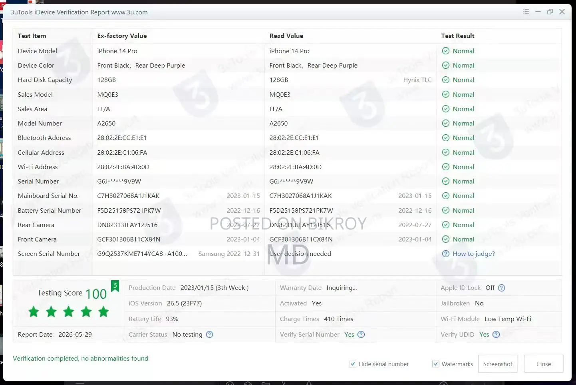Click 'A2650' in the Read Value column
Image resolution: width=576 pixels, height=385 pixels.
[x=279, y=123]
